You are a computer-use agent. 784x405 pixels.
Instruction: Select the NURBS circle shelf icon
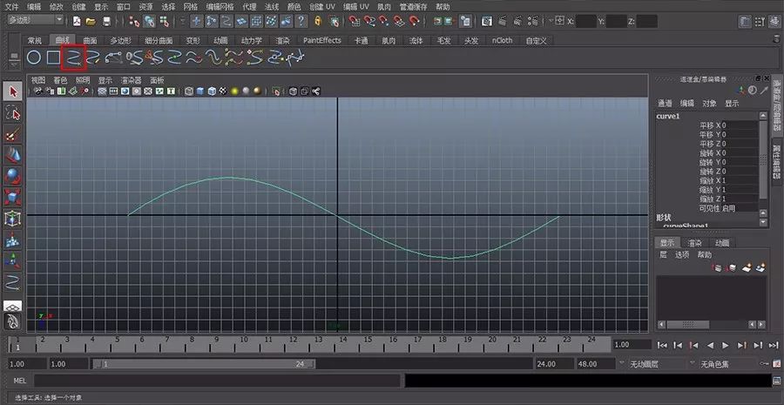pyautogui.click(x=33, y=58)
